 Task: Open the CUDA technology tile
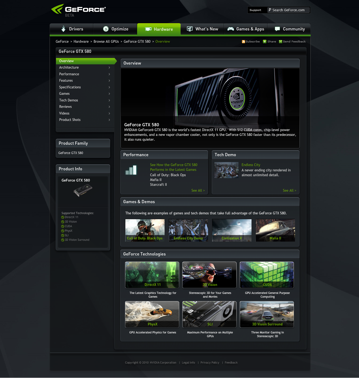point(267,275)
